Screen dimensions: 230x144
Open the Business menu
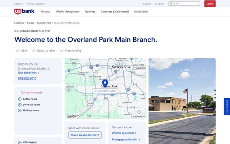coord(90,12)
